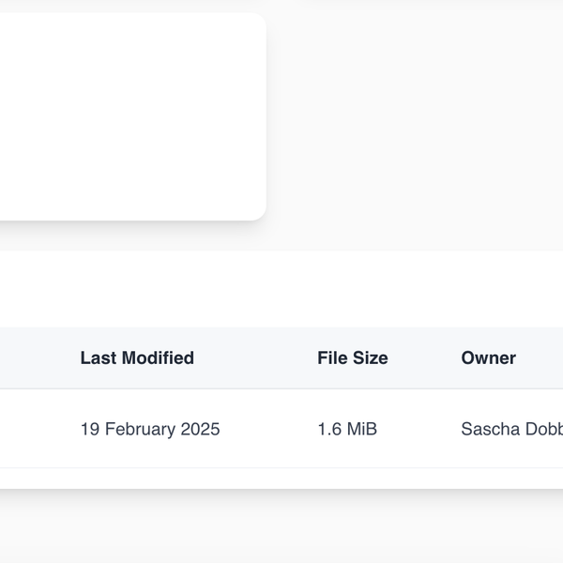Click the word February in the date

pos(139,429)
